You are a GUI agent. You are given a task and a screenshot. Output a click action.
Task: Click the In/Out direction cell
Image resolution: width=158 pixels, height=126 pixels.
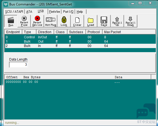point(42,37)
